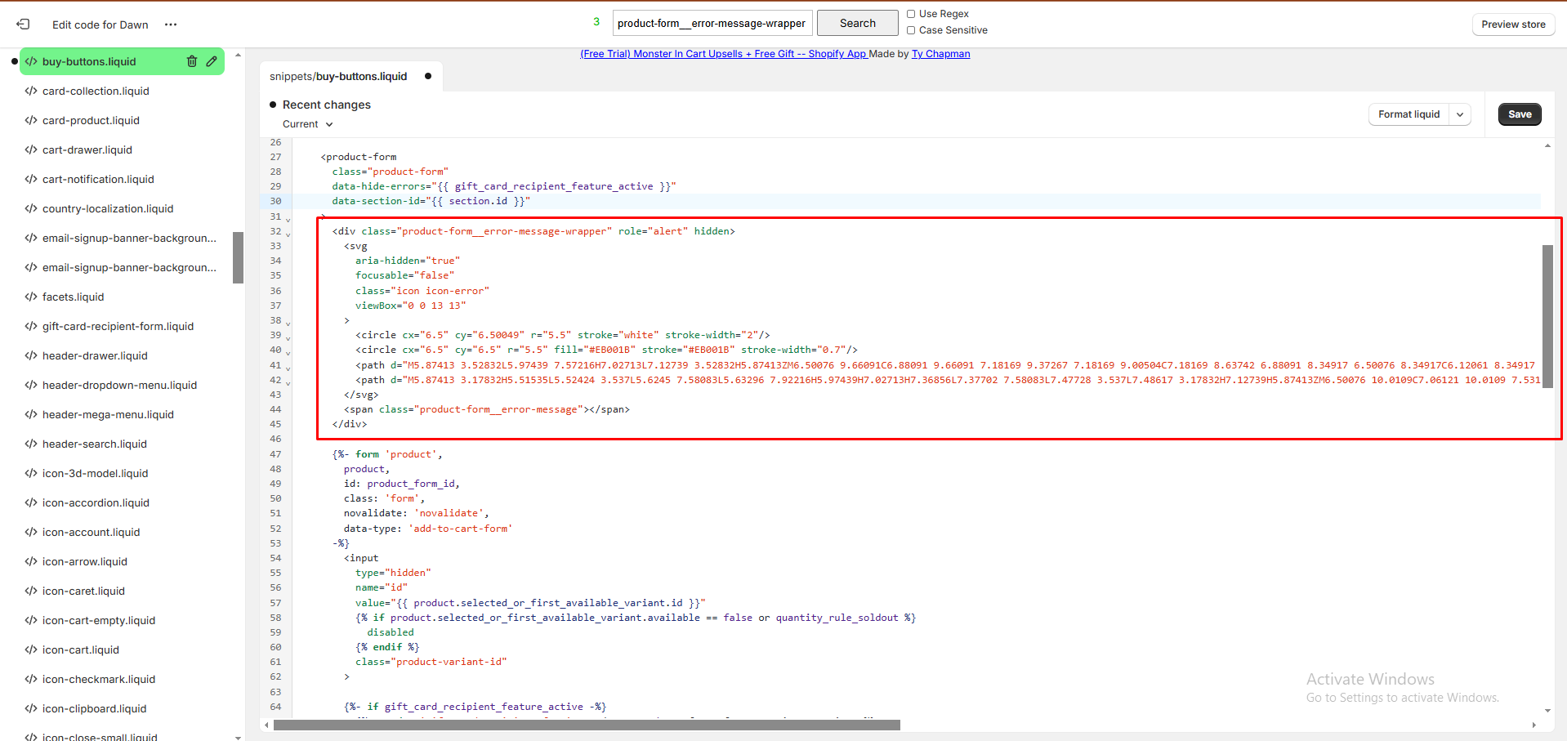Click the Recent changes label
The width and height of the screenshot is (1567, 741).
(327, 105)
